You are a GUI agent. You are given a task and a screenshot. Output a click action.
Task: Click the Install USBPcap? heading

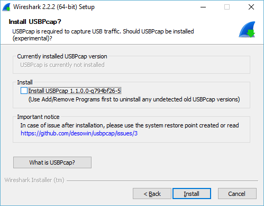pyautogui.click(x=35, y=22)
